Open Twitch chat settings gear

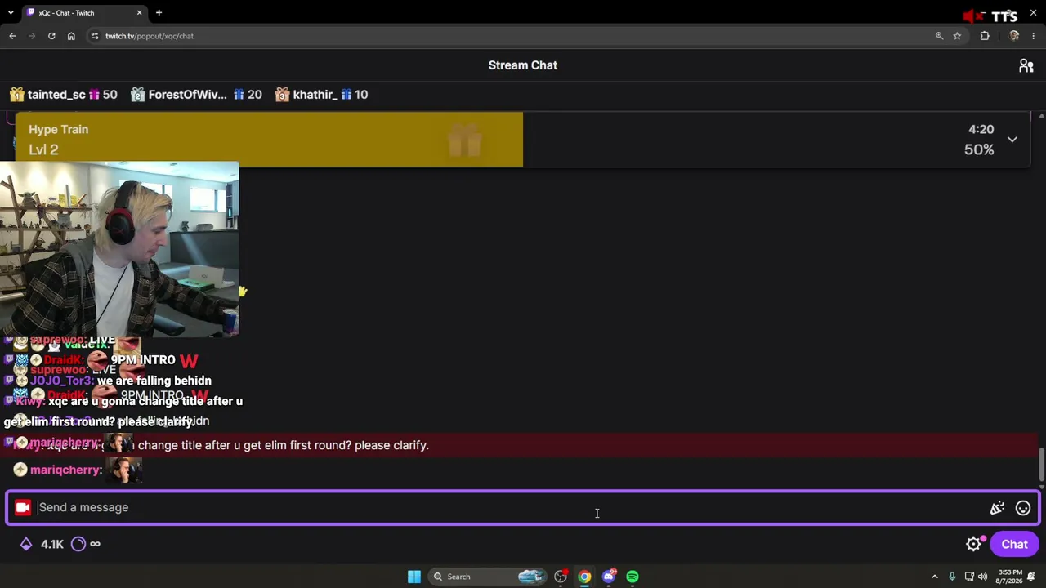point(973,544)
